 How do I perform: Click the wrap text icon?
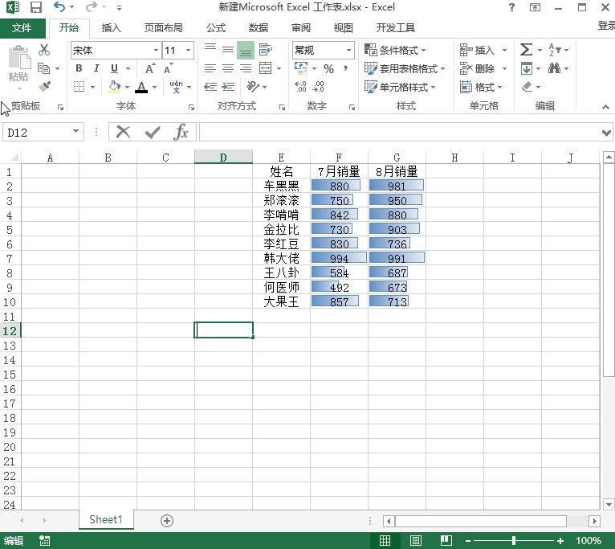266,50
